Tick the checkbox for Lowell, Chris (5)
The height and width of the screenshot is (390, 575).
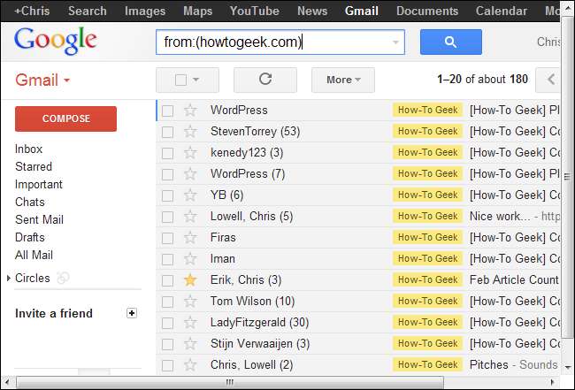[167, 217]
